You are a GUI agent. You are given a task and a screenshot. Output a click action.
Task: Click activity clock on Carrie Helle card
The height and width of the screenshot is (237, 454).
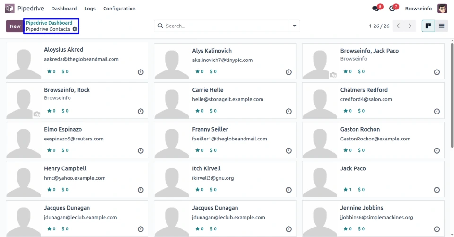pyautogui.click(x=288, y=112)
